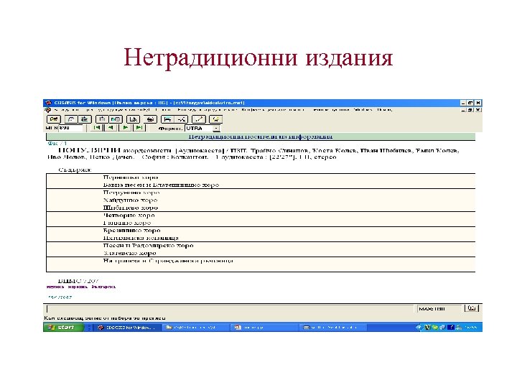Click the PowerPoint taskbar window button
This screenshot has width=517, height=388.
click(x=264, y=328)
